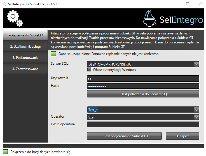Open the Test_jt database dropdown arrow

click(196, 110)
